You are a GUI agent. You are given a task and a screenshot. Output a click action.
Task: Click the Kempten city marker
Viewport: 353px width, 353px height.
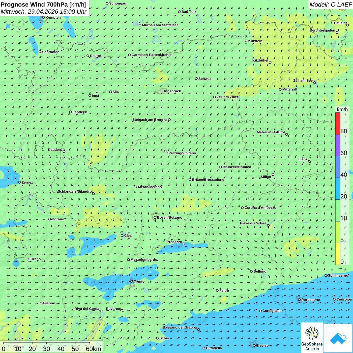43,17
